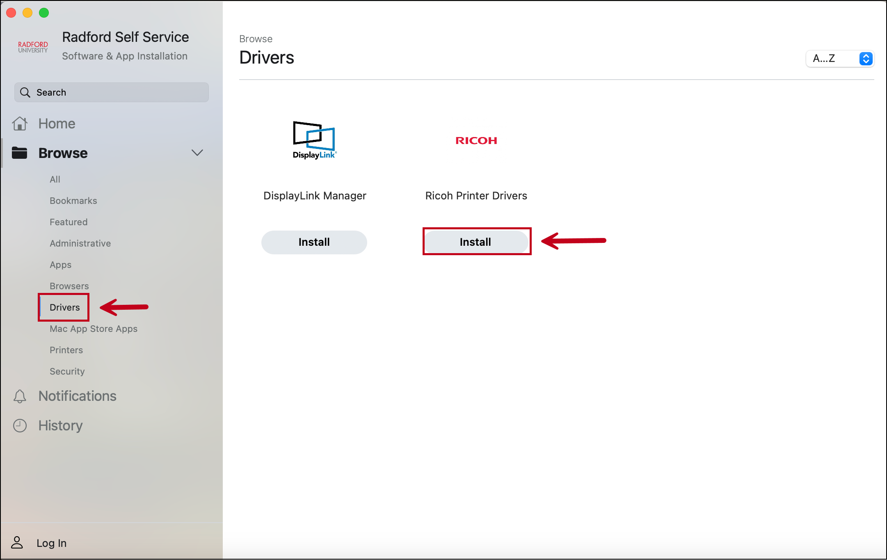Click the Radford University logo
The width and height of the screenshot is (887, 560).
point(33,47)
